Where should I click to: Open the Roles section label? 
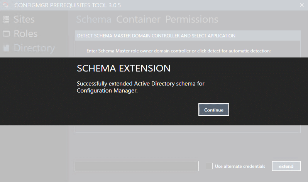(x=25, y=34)
